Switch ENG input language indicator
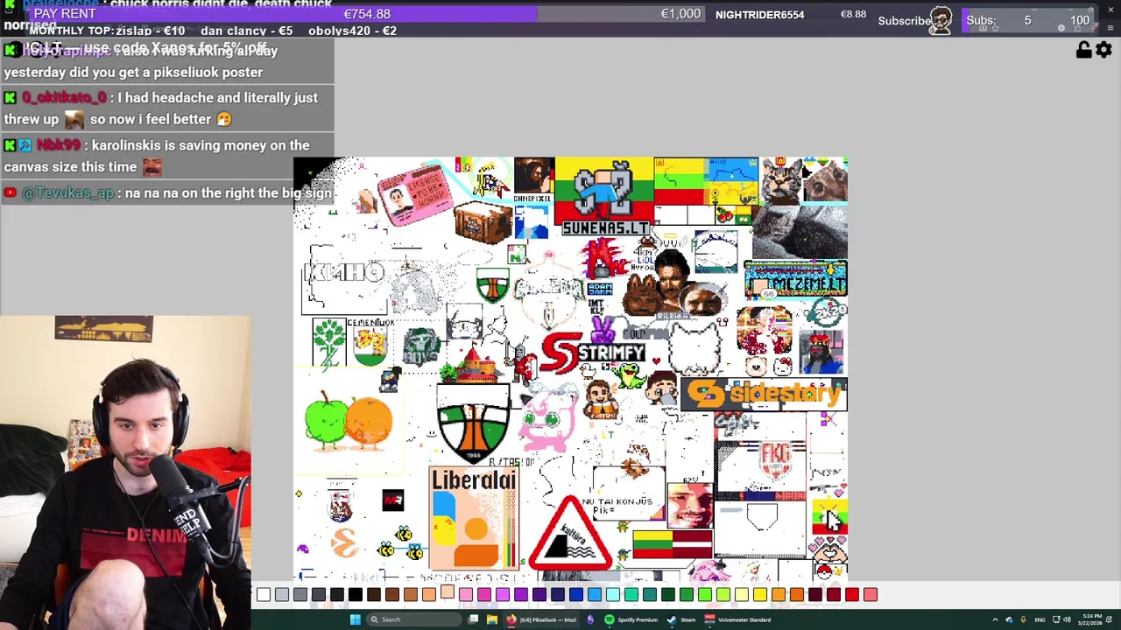Screen dimensions: 1121x630 pos(1040,619)
